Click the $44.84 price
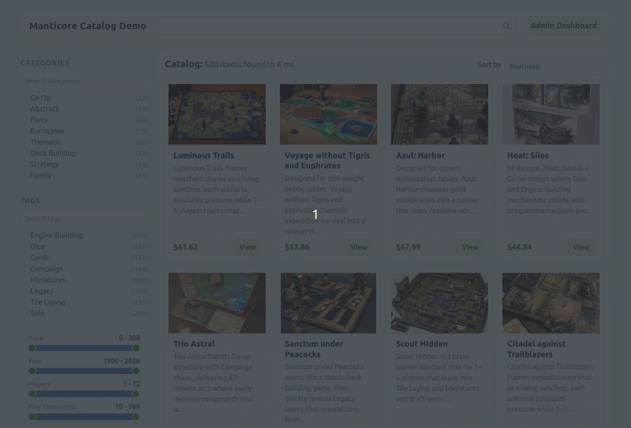Screen dimensions: 631x428 click(x=519, y=247)
